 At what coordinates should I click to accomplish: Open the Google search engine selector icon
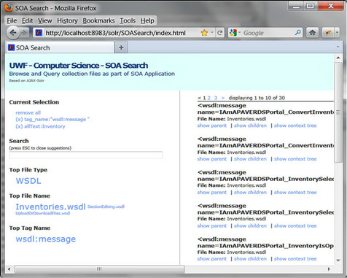pos(233,33)
